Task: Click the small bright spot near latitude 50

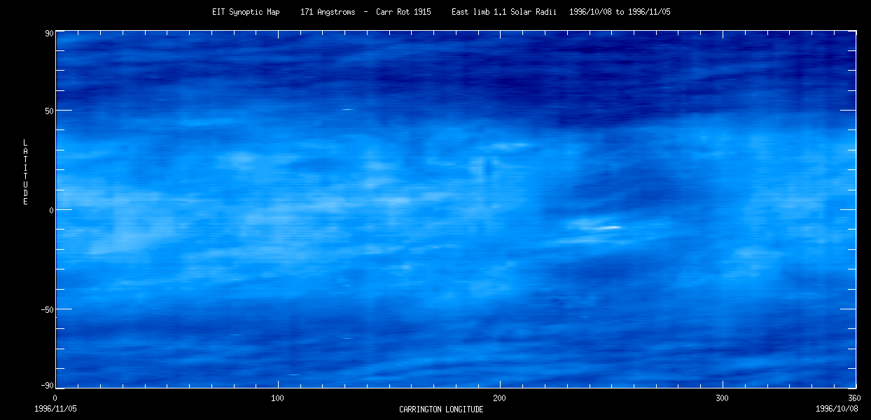Action: (347, 109)
